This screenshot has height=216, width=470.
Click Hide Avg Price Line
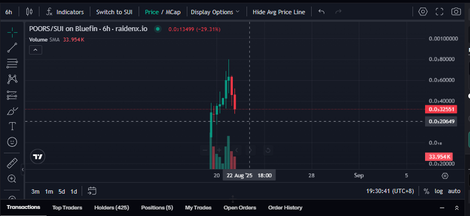pos(279,12)
